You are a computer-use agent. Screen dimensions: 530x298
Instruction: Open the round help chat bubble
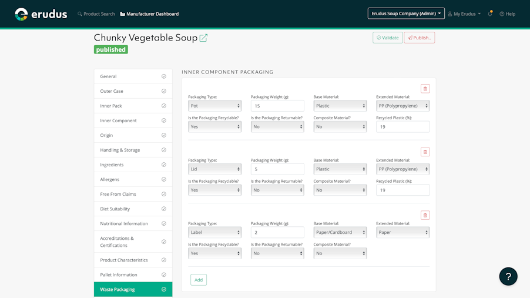coord(508,276)
